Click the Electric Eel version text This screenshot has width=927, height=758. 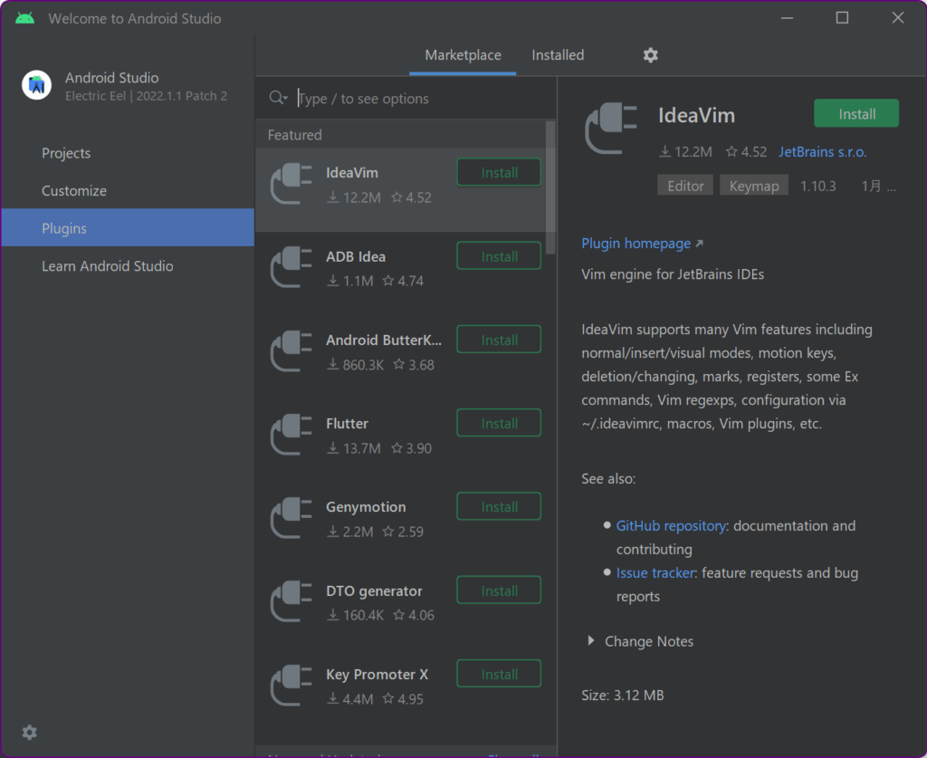point(146,96)
